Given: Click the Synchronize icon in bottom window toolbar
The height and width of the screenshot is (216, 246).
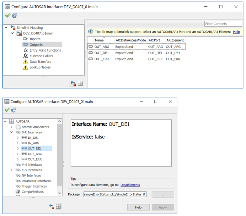Looking at the screenshot, I should coord(14,110).
